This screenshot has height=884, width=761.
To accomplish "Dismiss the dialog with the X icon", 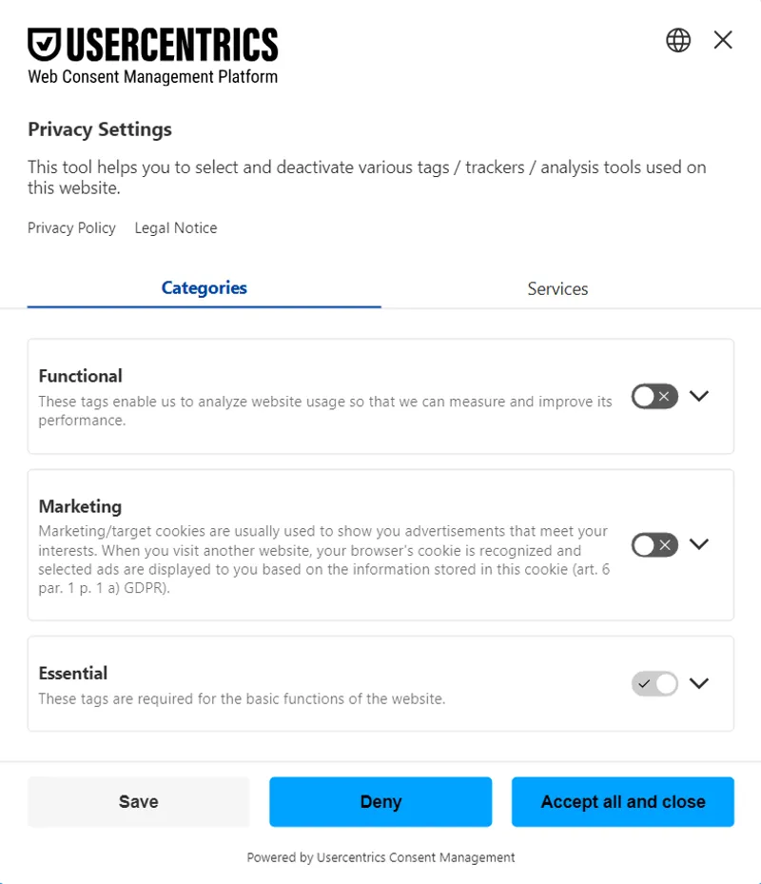I will tap(723, 40).
